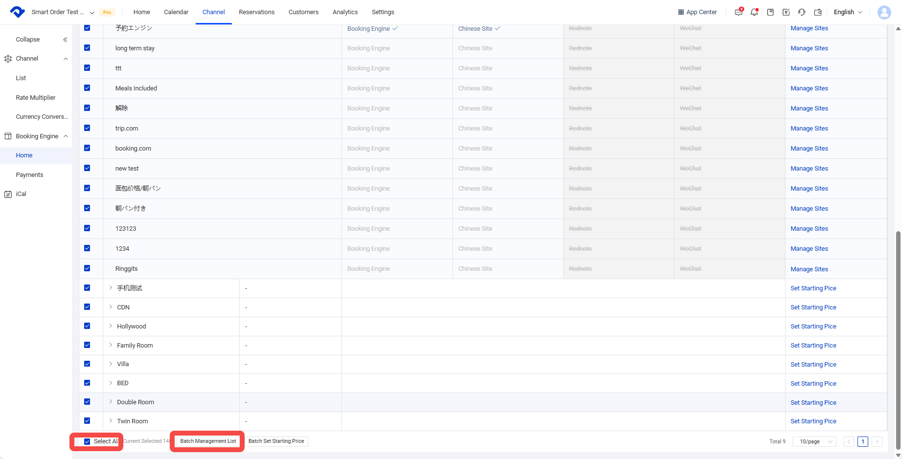Open the English language dropdown

[848, 12]
